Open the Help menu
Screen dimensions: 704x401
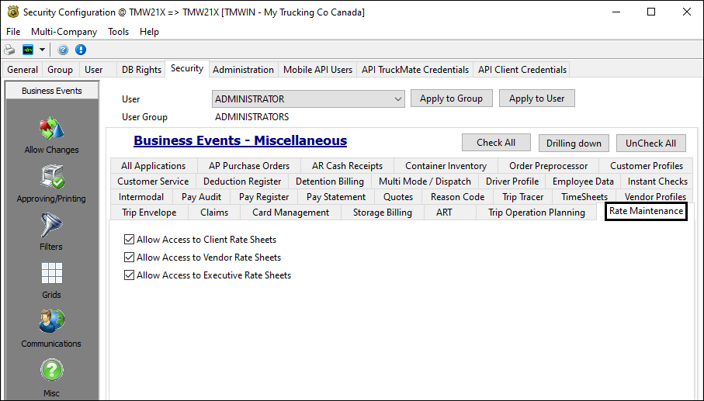tap(149, 32)
